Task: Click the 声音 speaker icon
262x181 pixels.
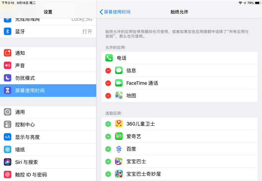Action: [8, 65]
